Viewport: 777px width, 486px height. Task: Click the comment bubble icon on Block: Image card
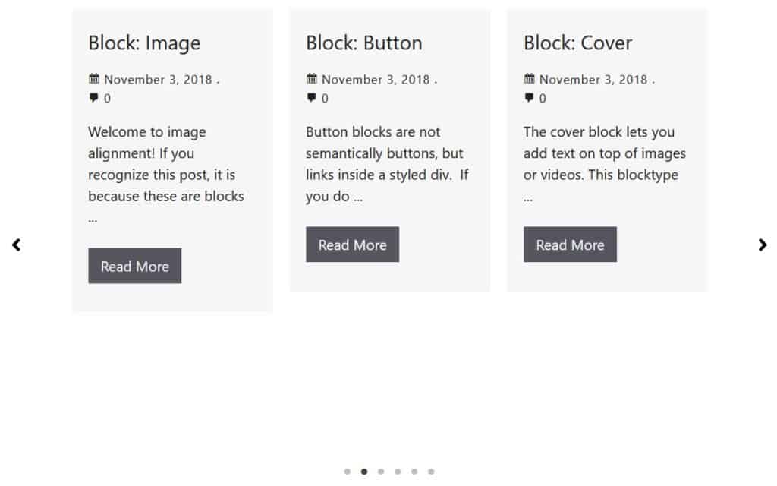point(93,97)
